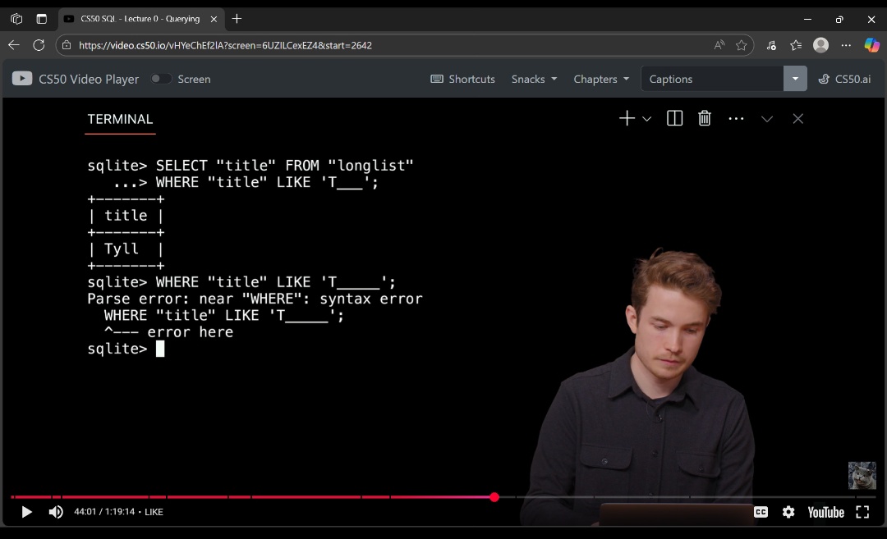This screenshot has width=887, height=539.
Task: Close the terminal panel X
Action: click(x=797, y=119)
